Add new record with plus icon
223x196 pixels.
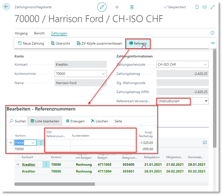click(117, 7)
